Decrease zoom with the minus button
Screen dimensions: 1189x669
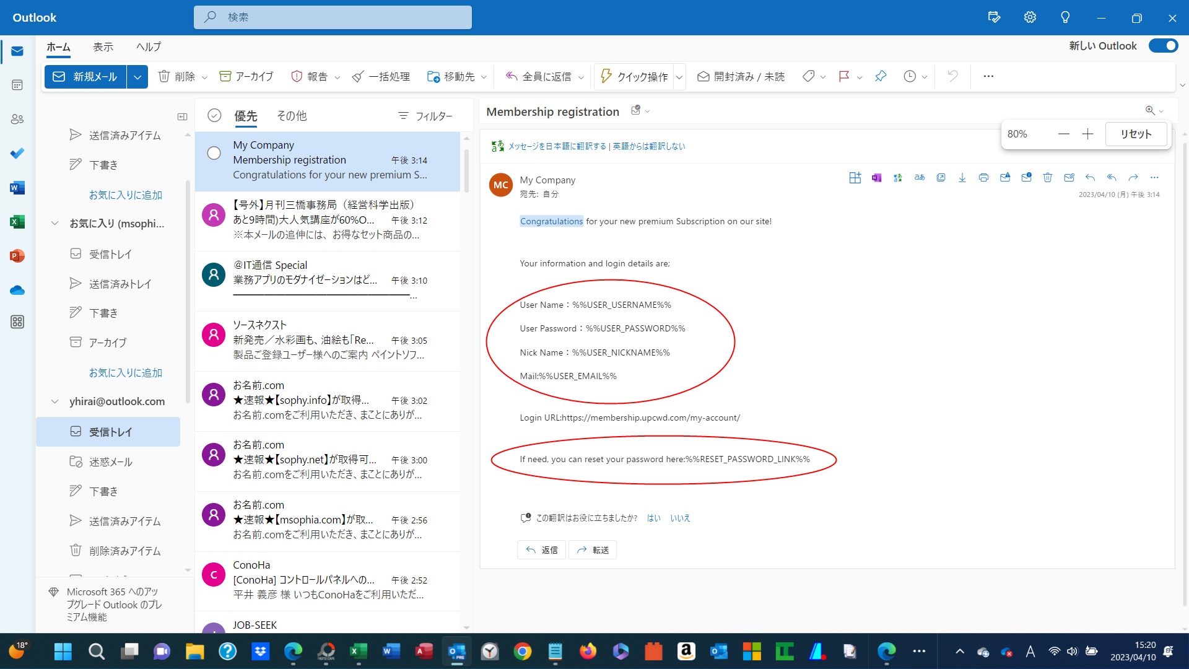coord(1064,134)
